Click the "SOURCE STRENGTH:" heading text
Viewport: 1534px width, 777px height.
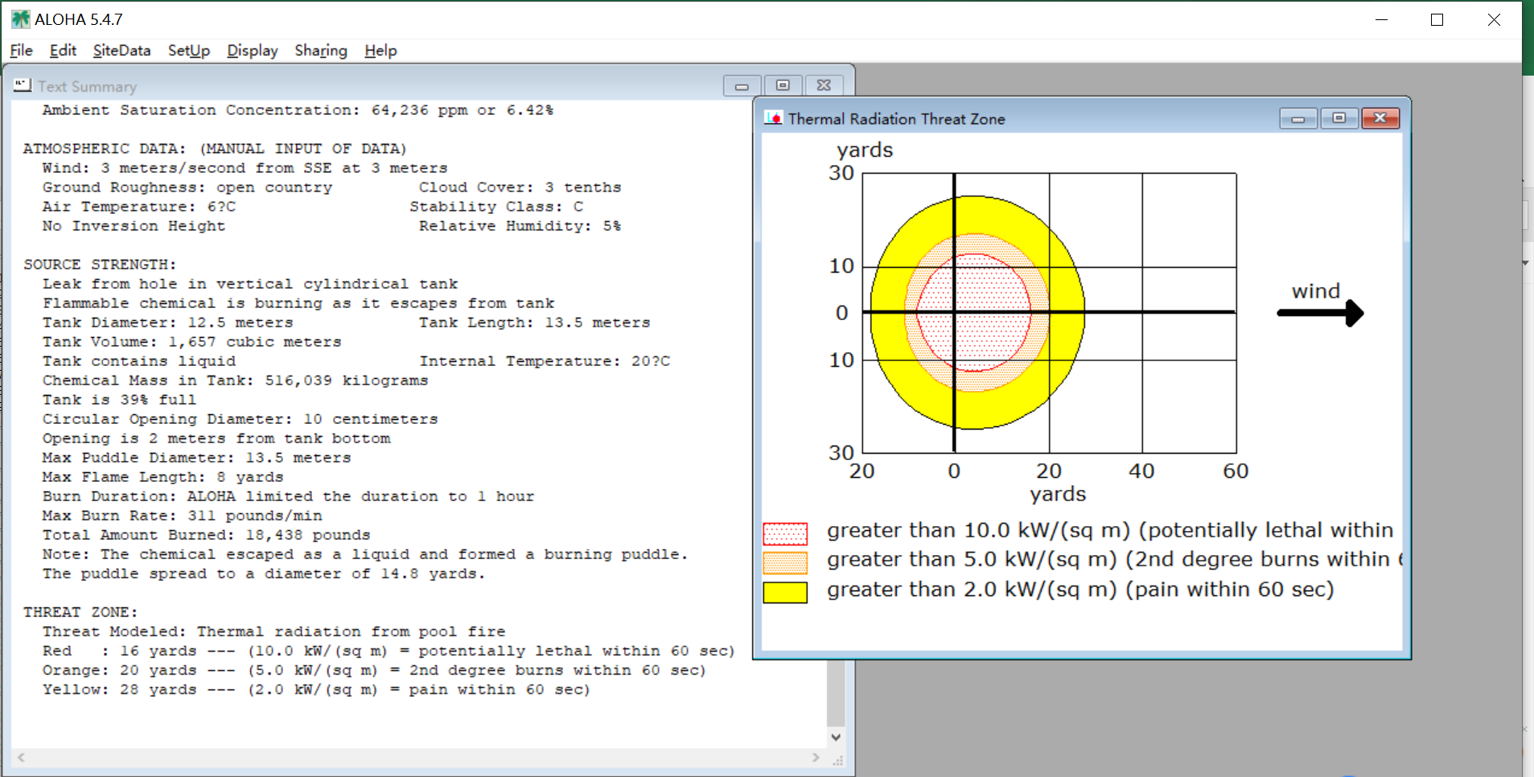click(x=100, y=265)
